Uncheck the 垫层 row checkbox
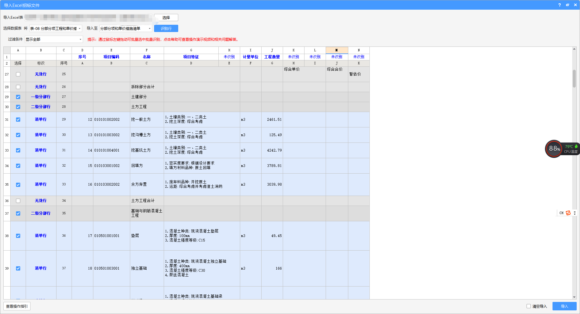580x314 pixels. click(x=18, y=236)
